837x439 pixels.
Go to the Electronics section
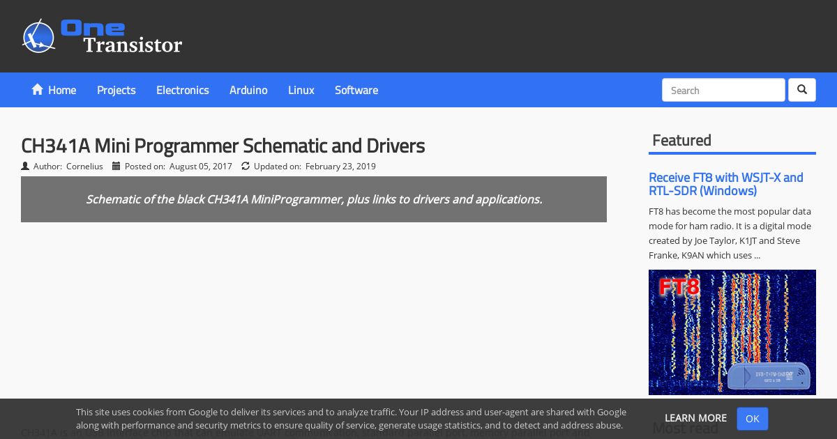pos(183,90)
